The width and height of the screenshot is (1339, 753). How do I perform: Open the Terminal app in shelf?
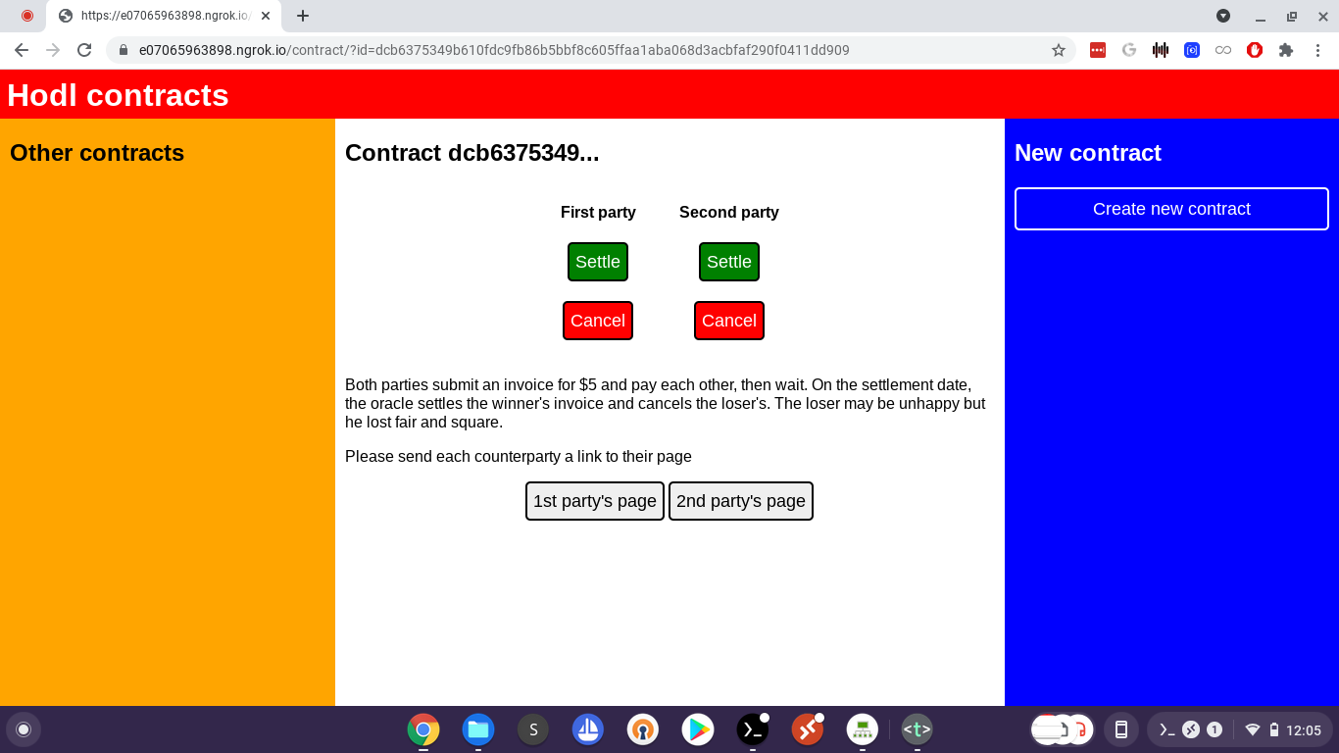coord(753,729)
